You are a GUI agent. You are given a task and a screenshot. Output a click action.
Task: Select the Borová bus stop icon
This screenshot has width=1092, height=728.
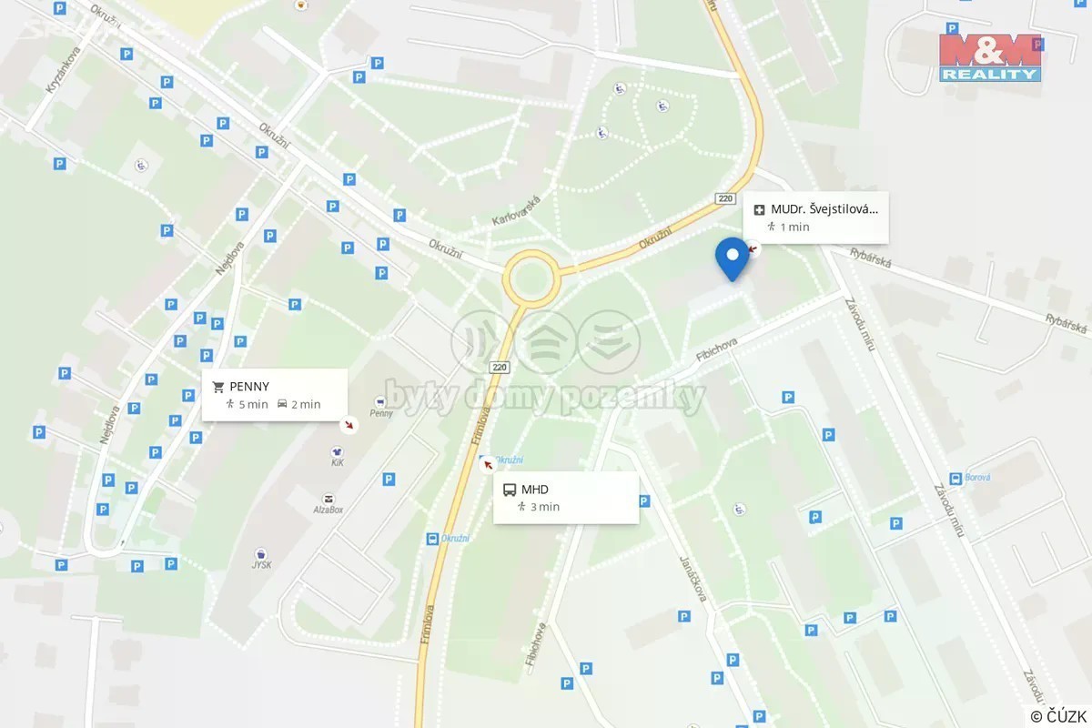(956, 479)
